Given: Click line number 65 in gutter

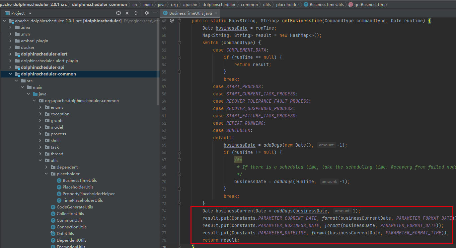Looking at the screenshot, I should (164, 145).
